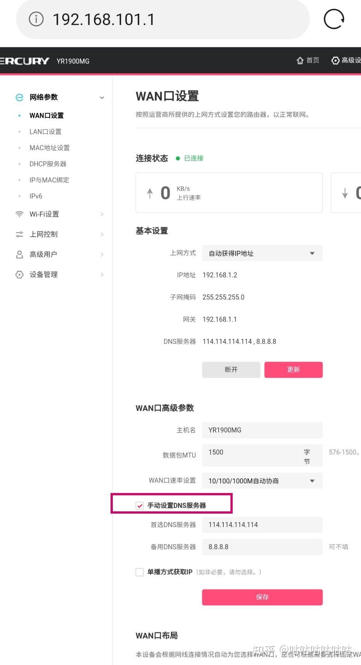This screenshot has width=361, height=665.
Task: Open the LAN port settings menu item
Action: click(x=45, y=132)
